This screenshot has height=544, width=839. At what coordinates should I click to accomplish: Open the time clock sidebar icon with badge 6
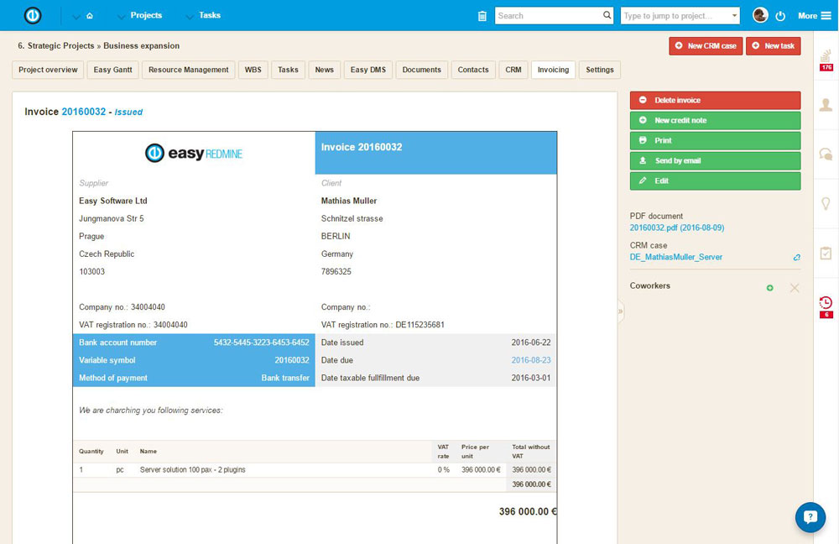coord(826,306)
